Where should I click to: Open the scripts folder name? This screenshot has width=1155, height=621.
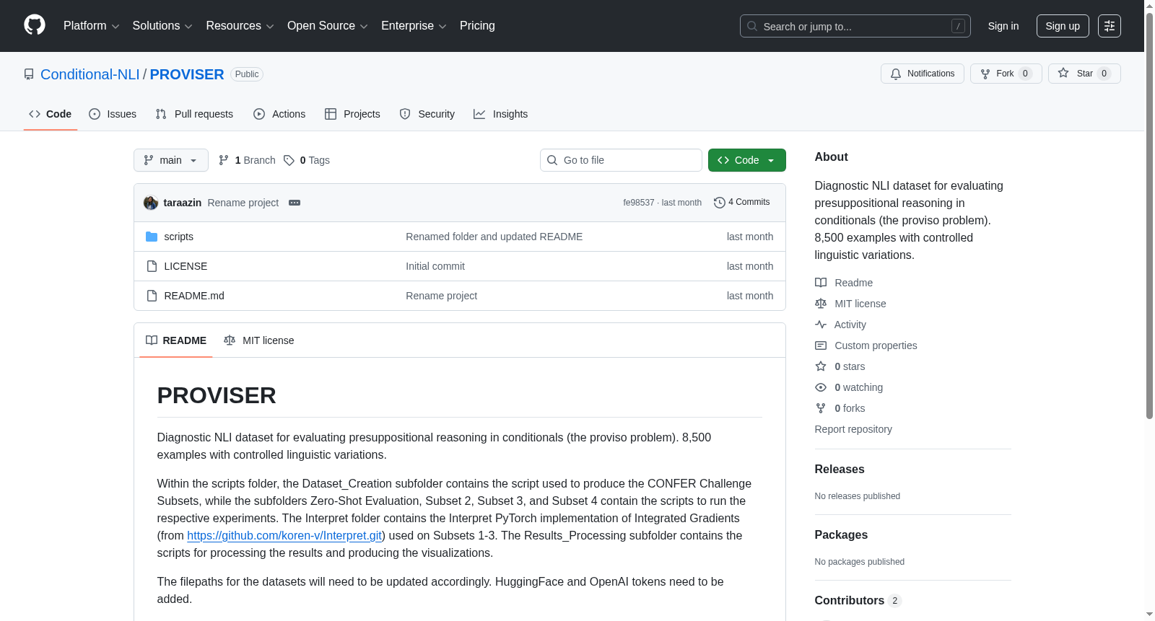(178, 237)
